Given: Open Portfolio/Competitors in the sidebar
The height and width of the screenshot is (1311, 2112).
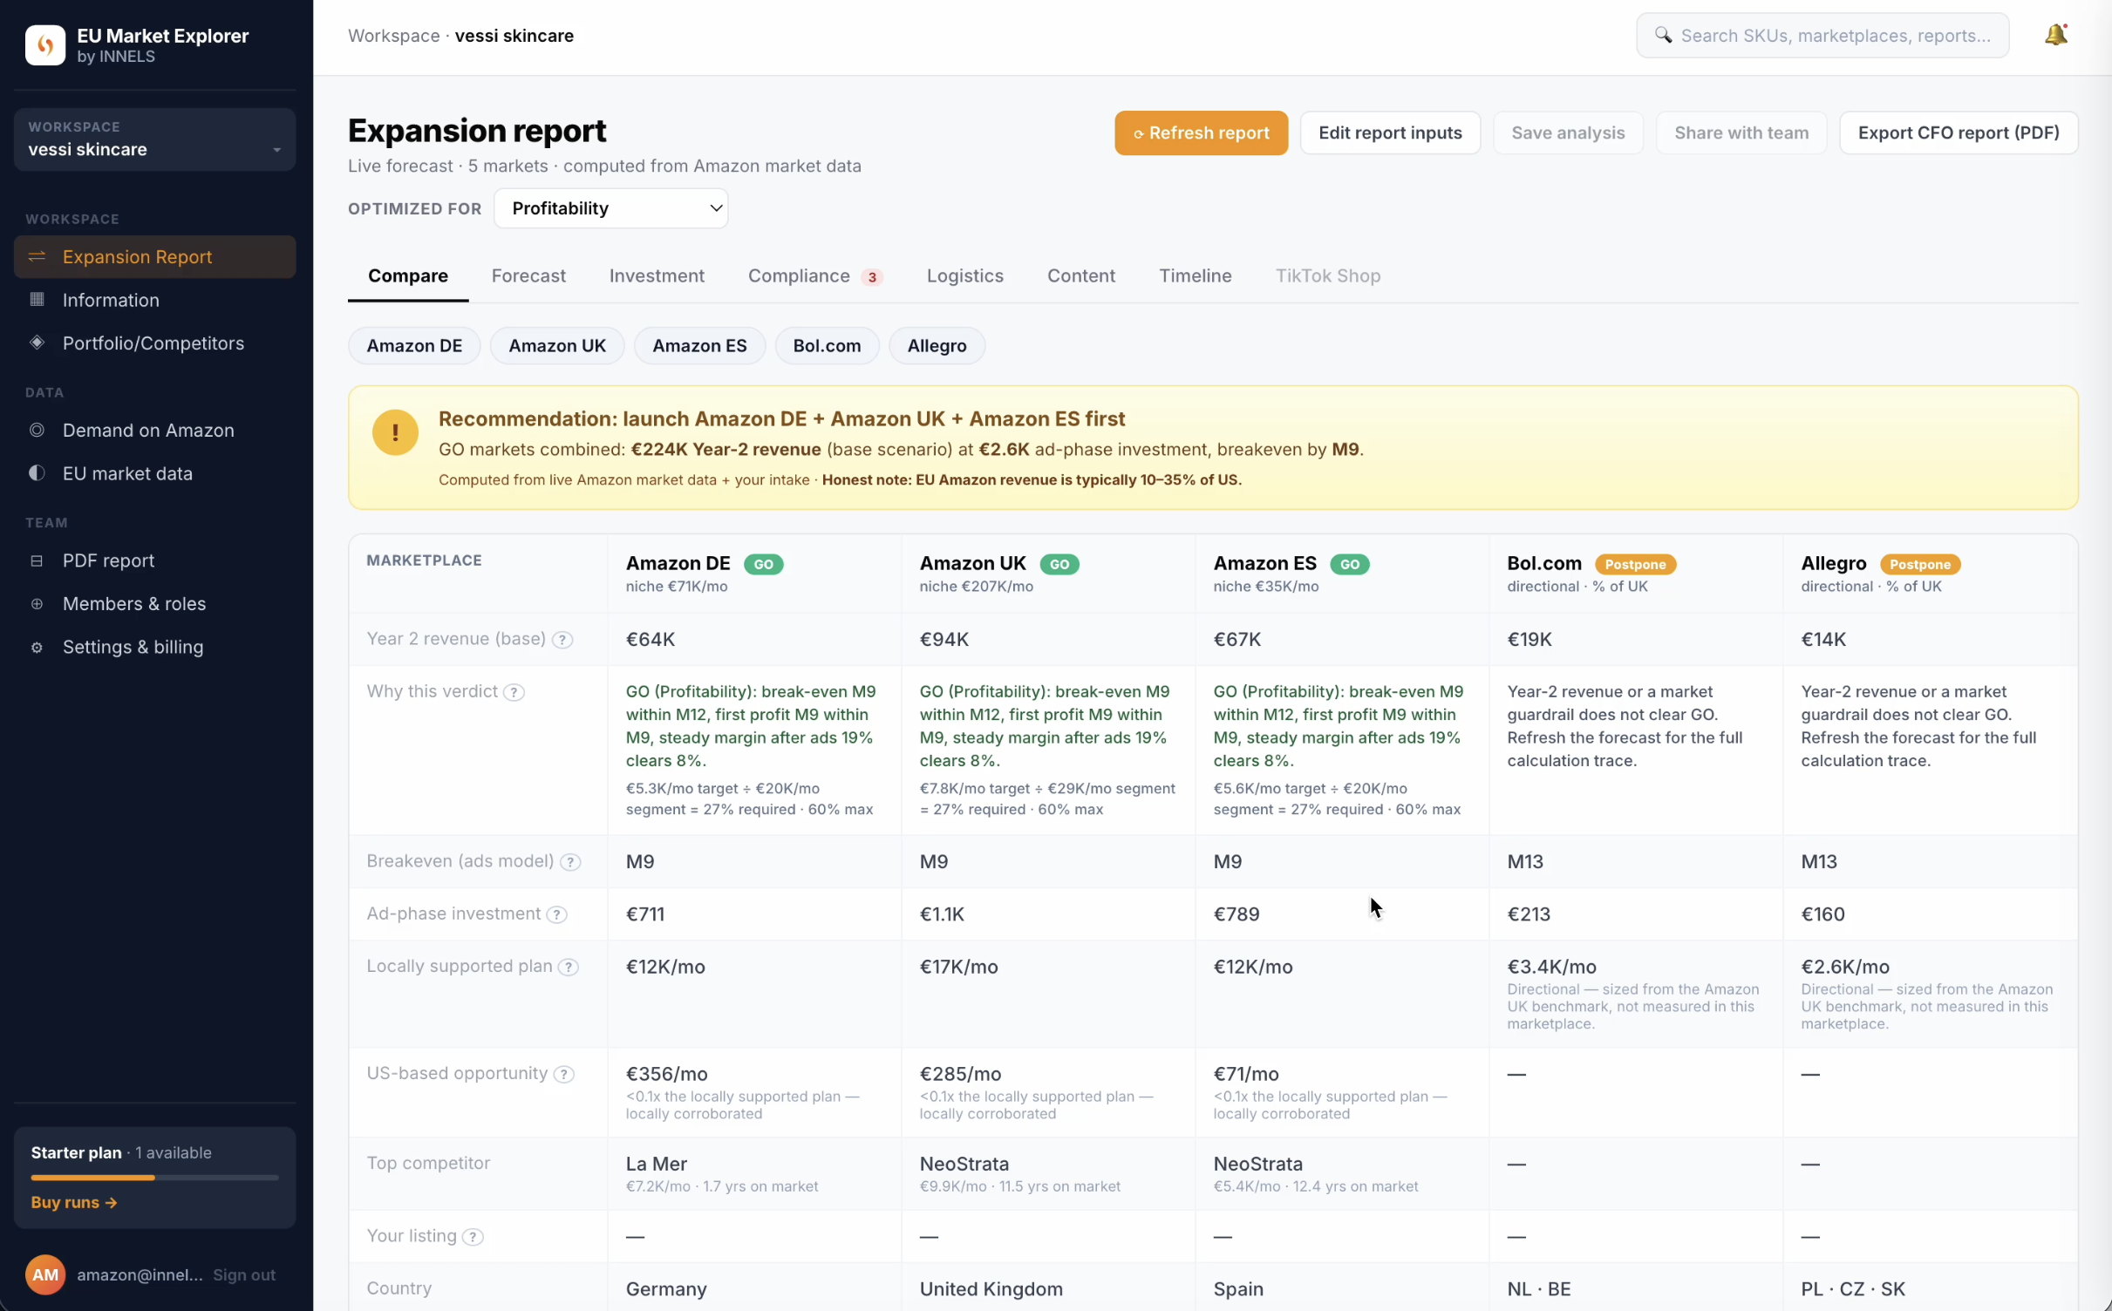Looking at the screenshot, I should tap(154, 343).
